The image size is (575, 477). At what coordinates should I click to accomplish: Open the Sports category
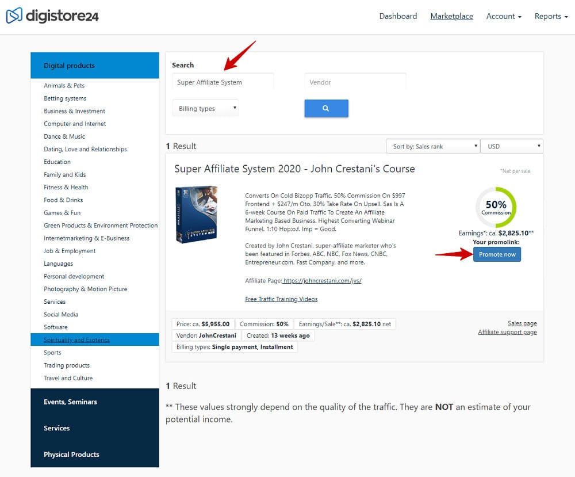(52, 353)
